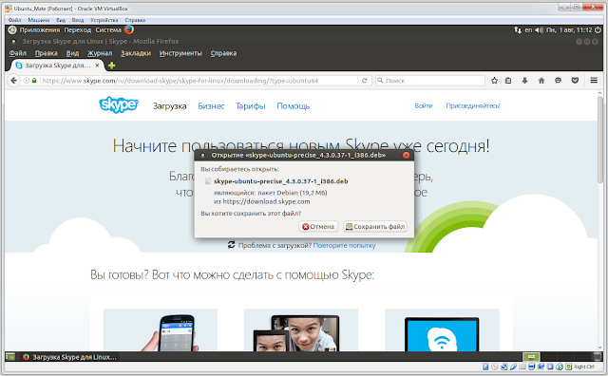Open VirtualBox 'Ввод' menu
The height and width of the screenshot is (376, 608).
[78, 20]
